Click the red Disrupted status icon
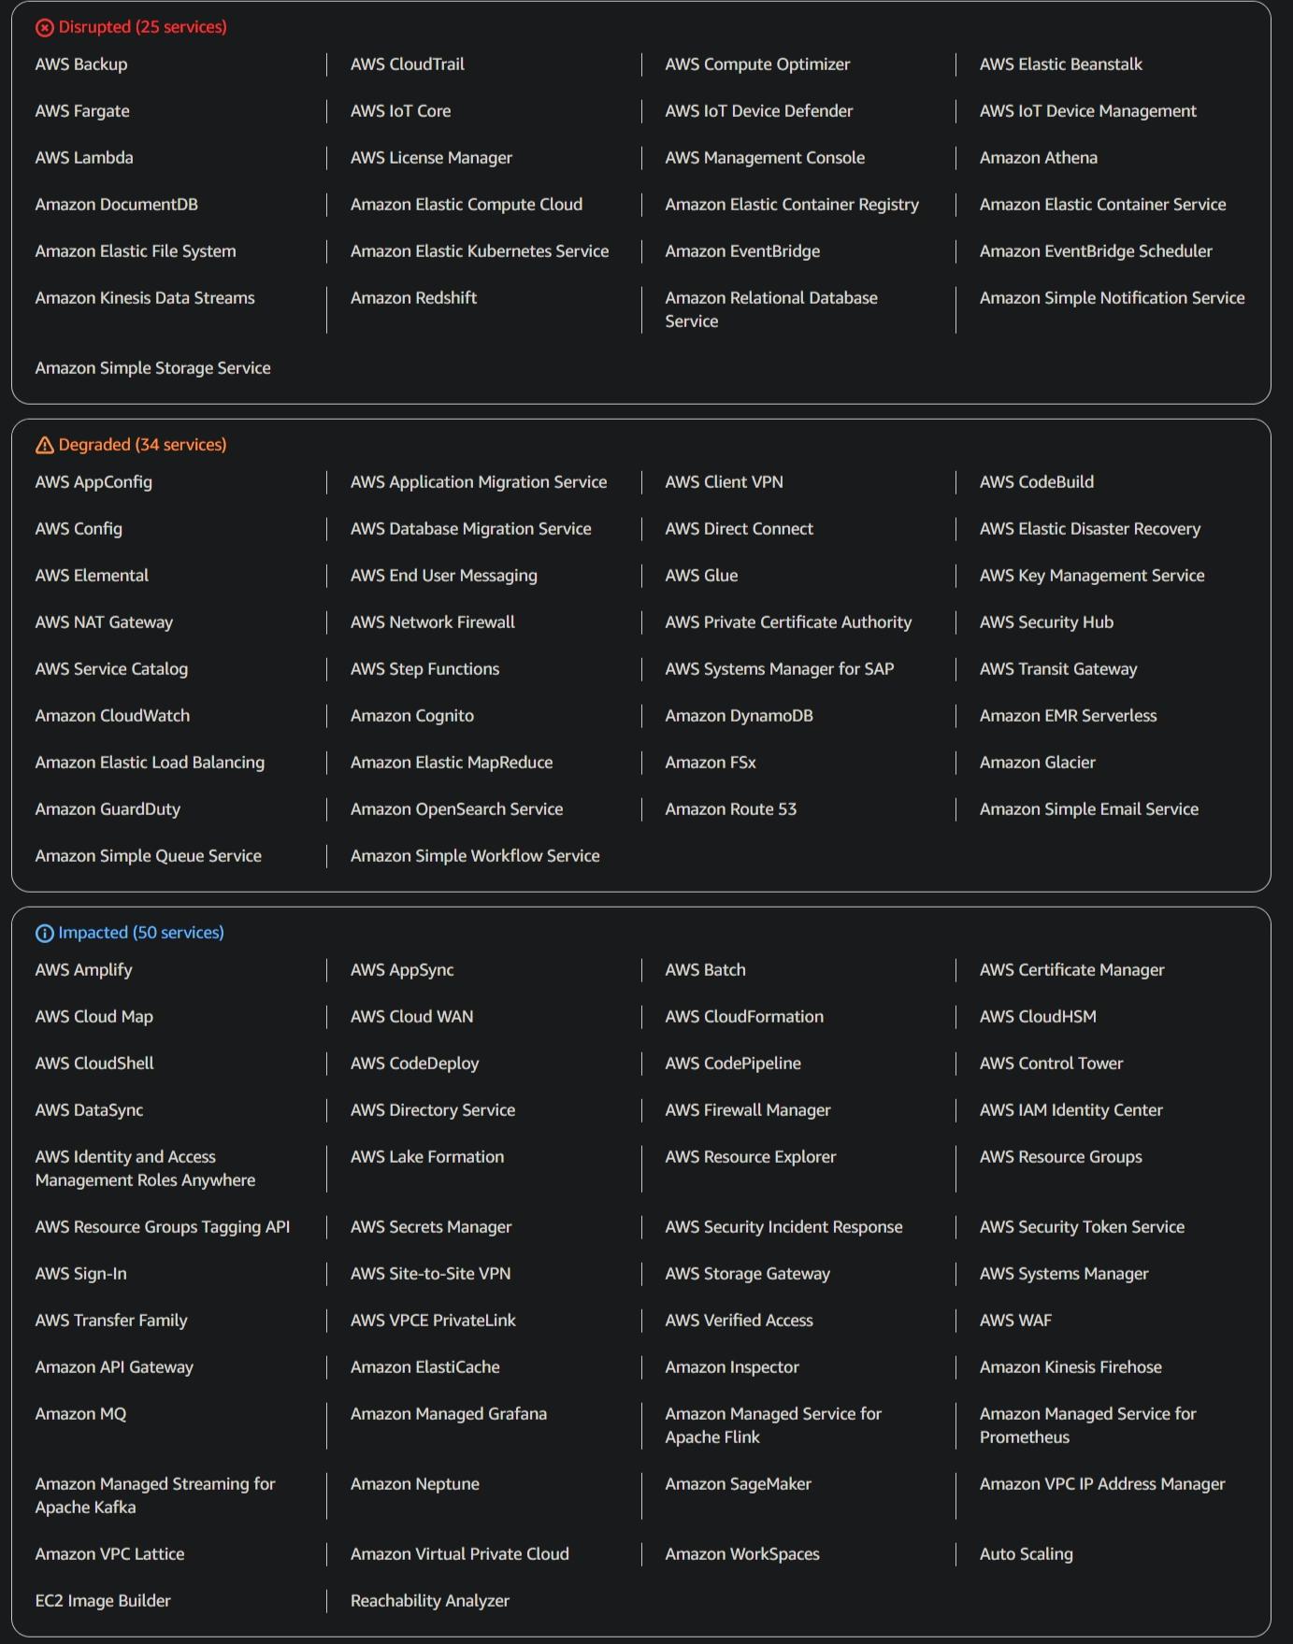 pyautogui.click(x=44, y=28)
